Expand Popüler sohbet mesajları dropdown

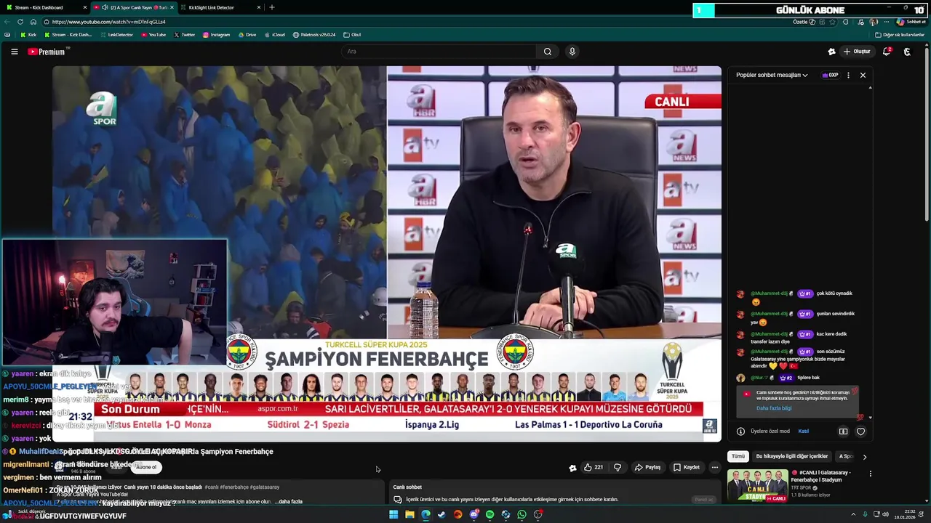[x=772, y=75]
